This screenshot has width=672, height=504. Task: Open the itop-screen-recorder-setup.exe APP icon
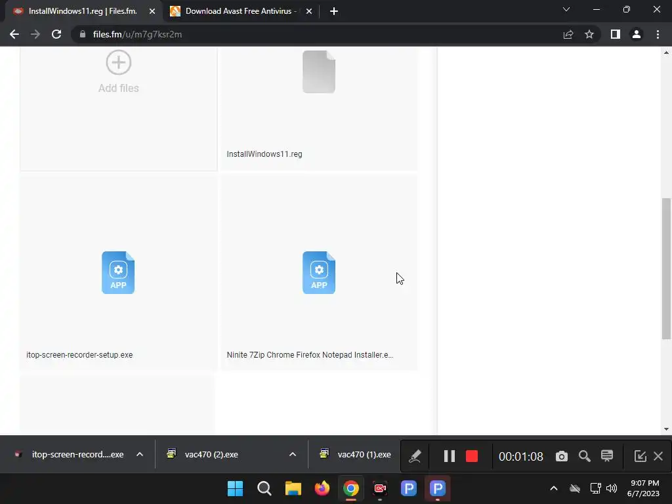[x=118, y=272]
